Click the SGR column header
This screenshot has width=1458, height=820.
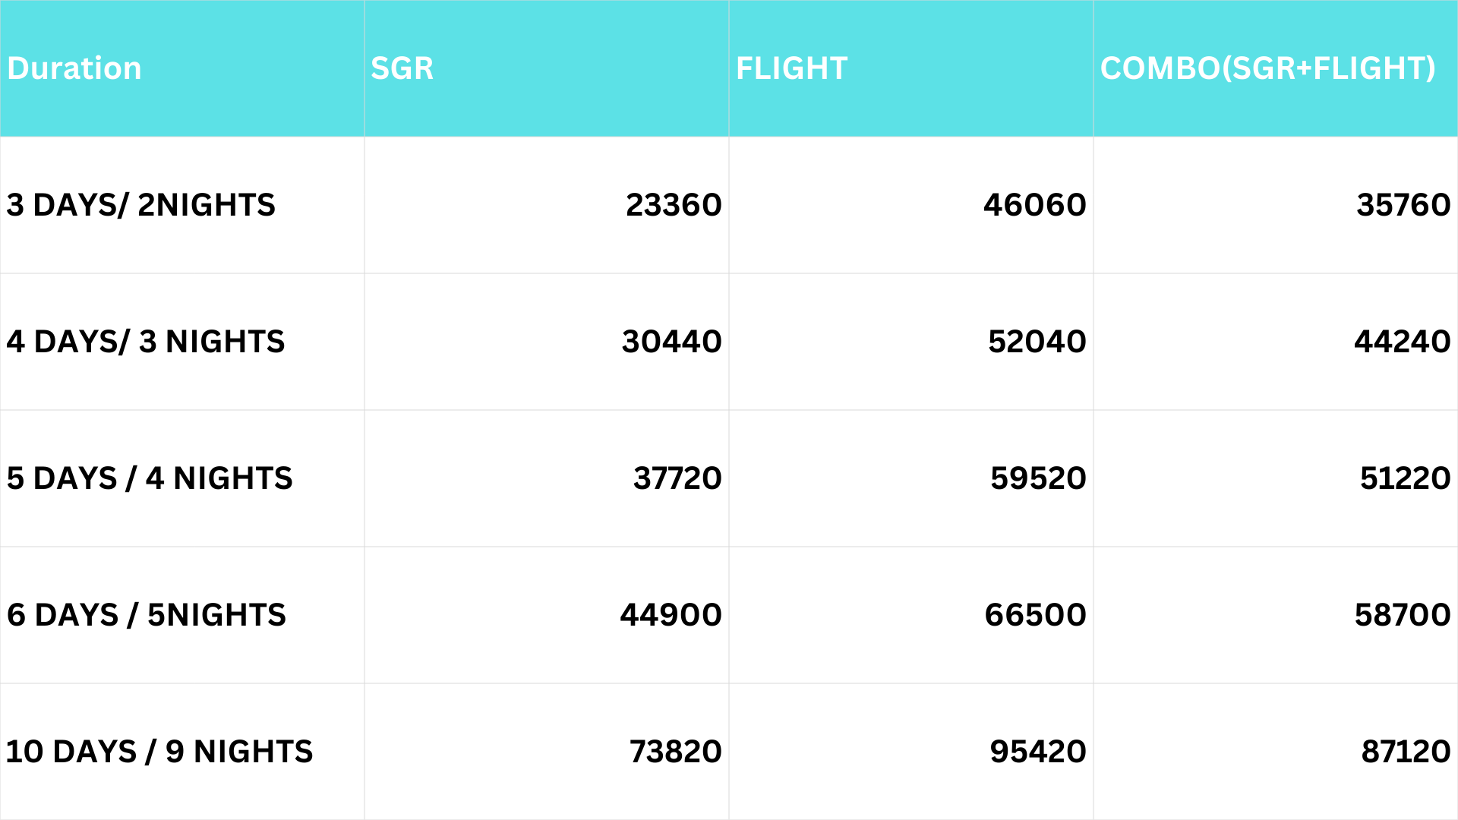point(402,68)
